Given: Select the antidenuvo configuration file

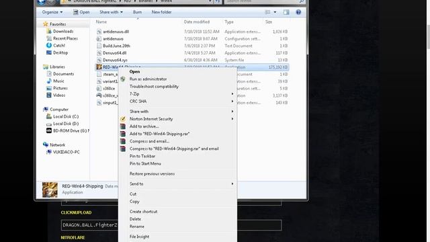Looking at the screenshot, I should click(x=113, y=39).
